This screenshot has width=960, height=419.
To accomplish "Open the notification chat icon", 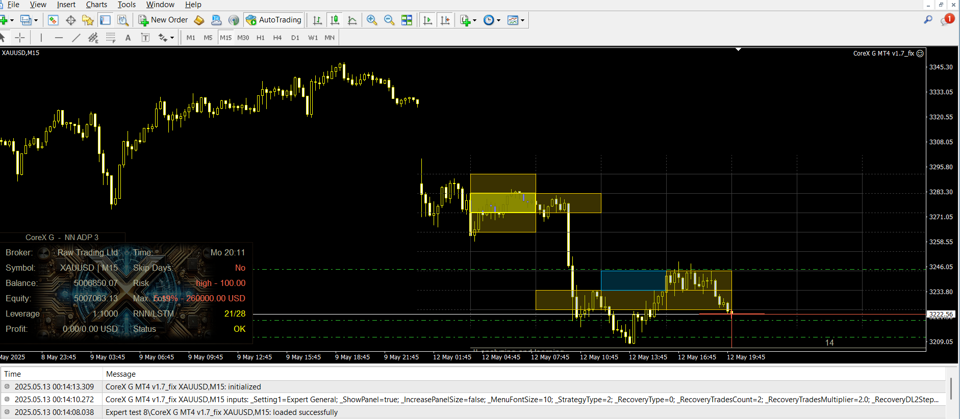I will pyautogui.click(x=947, y=19).
